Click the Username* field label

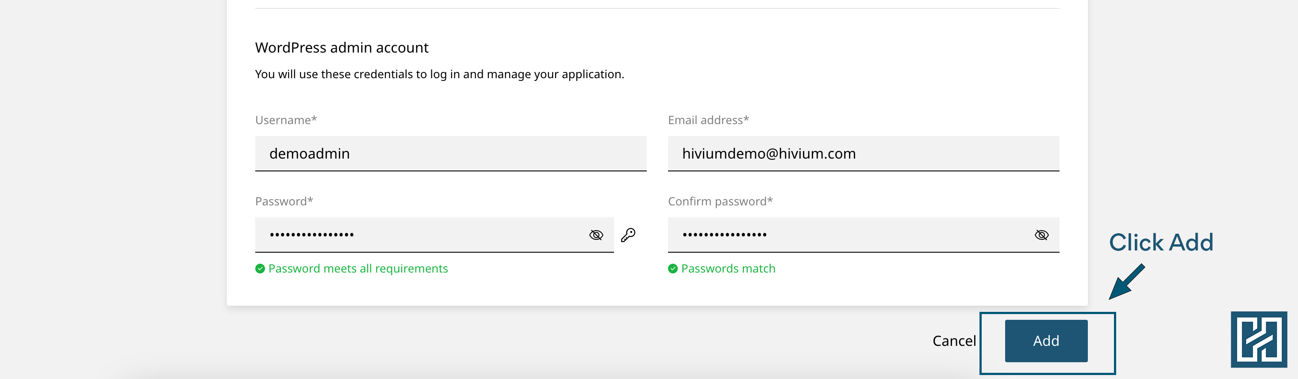point(286,120)
